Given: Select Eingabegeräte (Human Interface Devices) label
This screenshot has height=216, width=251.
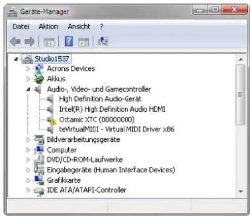Looking at the screenshot, I should pos(111,170).
